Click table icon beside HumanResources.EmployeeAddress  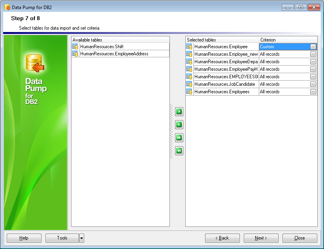pyautogui.click(x=75, y=54)
